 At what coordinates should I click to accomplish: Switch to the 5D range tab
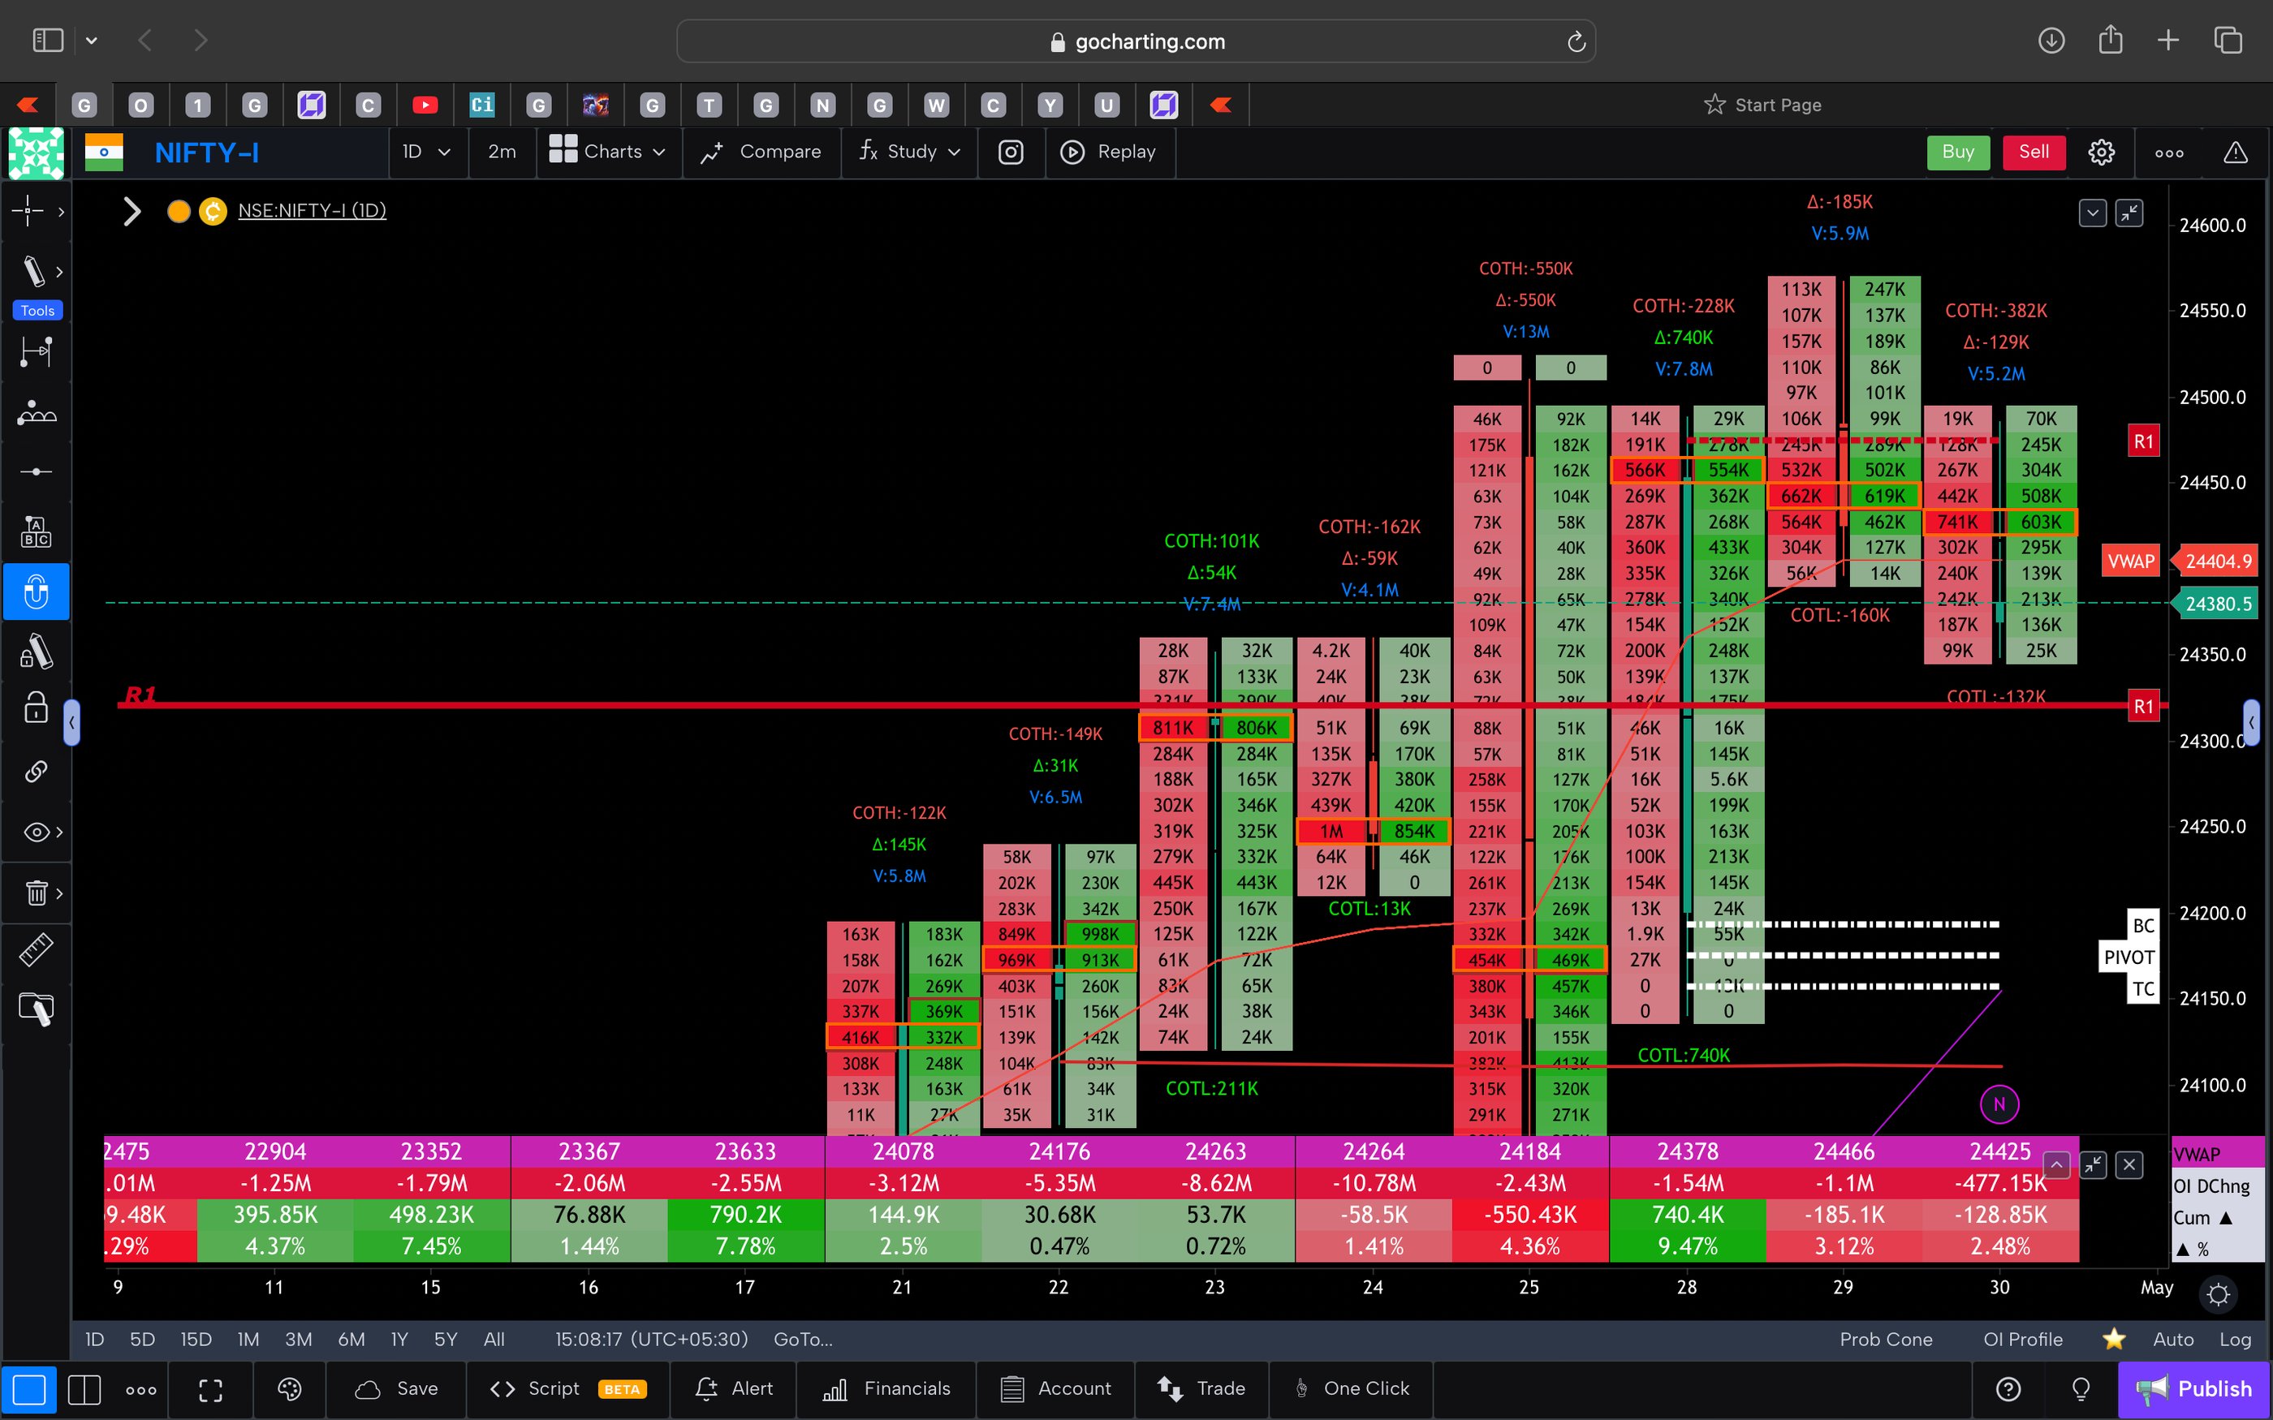(142, 1339)
